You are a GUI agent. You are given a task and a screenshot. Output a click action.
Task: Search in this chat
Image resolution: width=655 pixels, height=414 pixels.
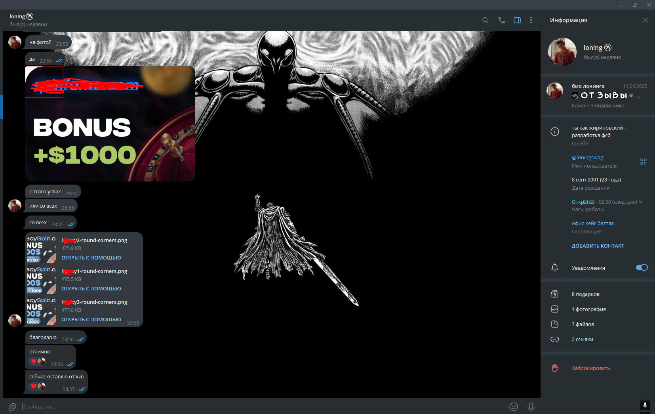(485, 20)
